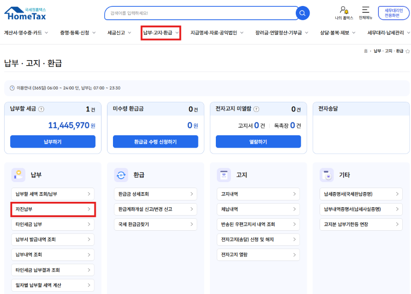
Task: Expand 세무대리·납세관리 menu
Action: pos(388,33)
